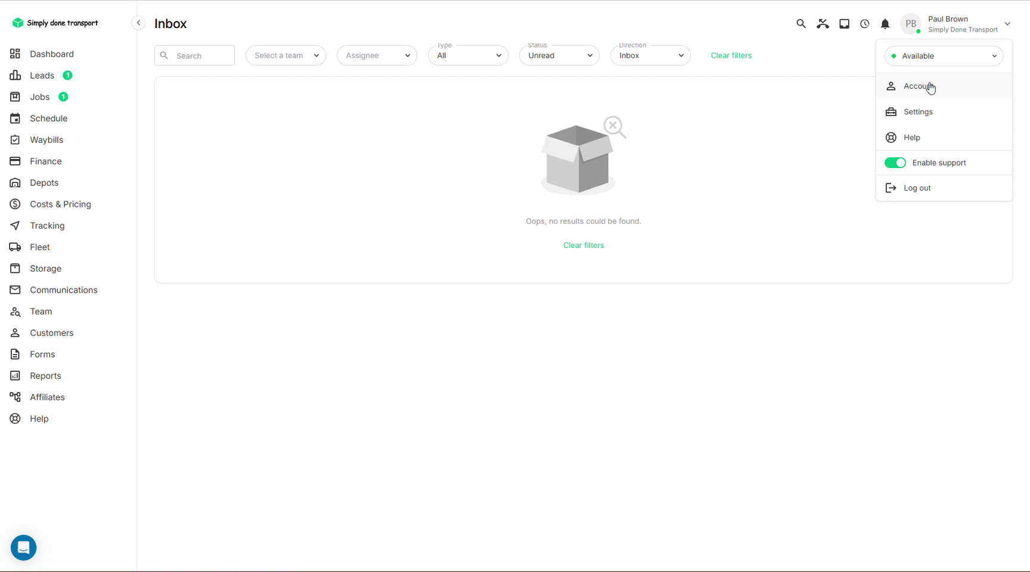Screen dimensions: 1030x572
Task: Select Log out menu item
Action: 944,188
